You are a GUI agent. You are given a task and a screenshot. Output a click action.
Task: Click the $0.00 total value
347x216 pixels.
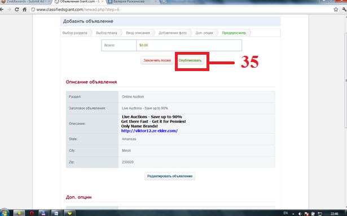coord(144,45)
